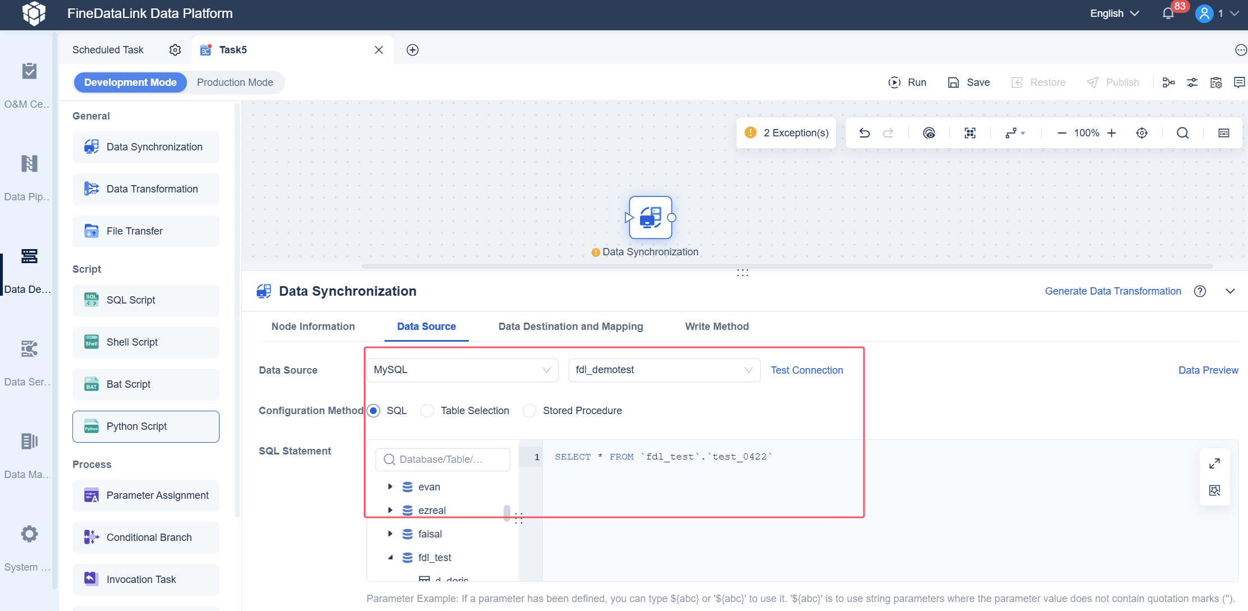Click the zoom in plus icon
1248x611 pixels.
1112,133
